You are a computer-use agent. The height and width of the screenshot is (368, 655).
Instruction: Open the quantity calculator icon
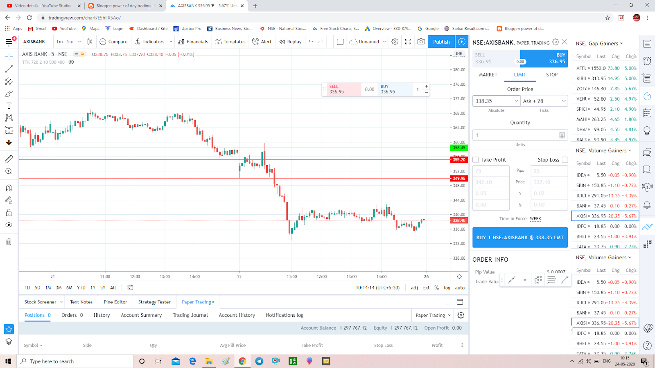pyautogui.click(x=562, y=135)
